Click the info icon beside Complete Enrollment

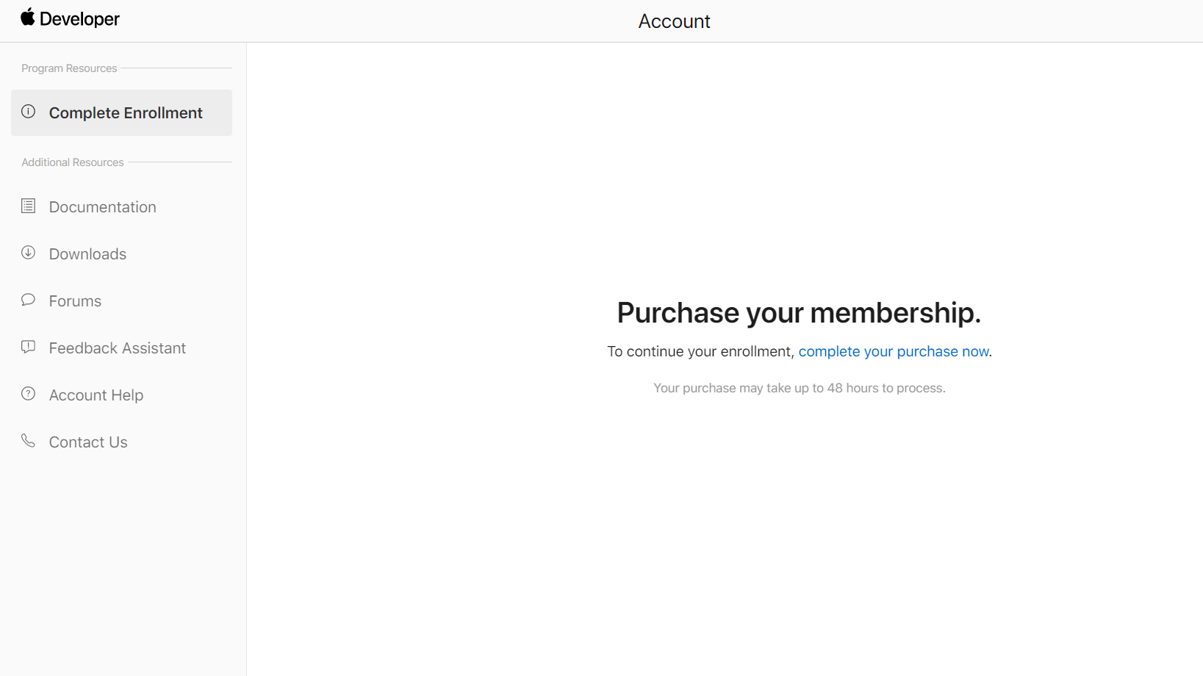pyautogui.click(x=29, y=112)
